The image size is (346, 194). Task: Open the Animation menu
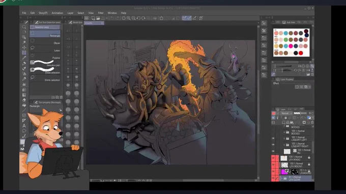57,13
